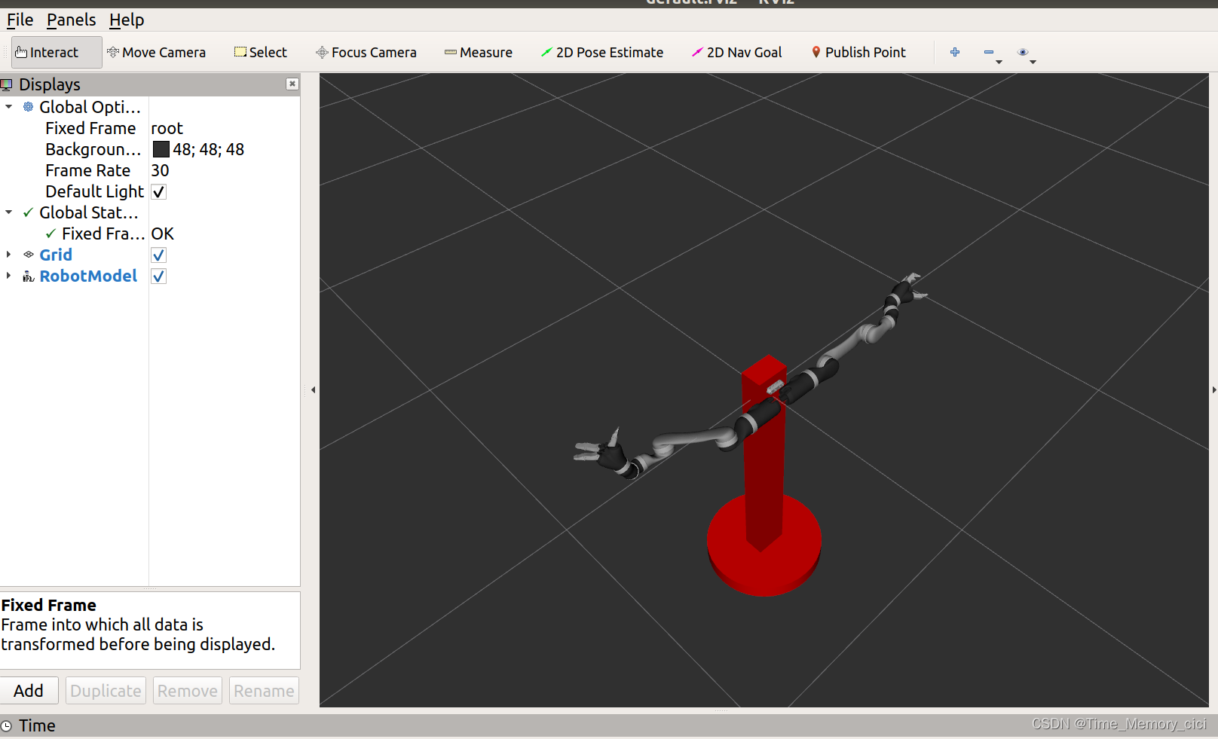Disable the RobotModel display checkbox

(158, 276)
